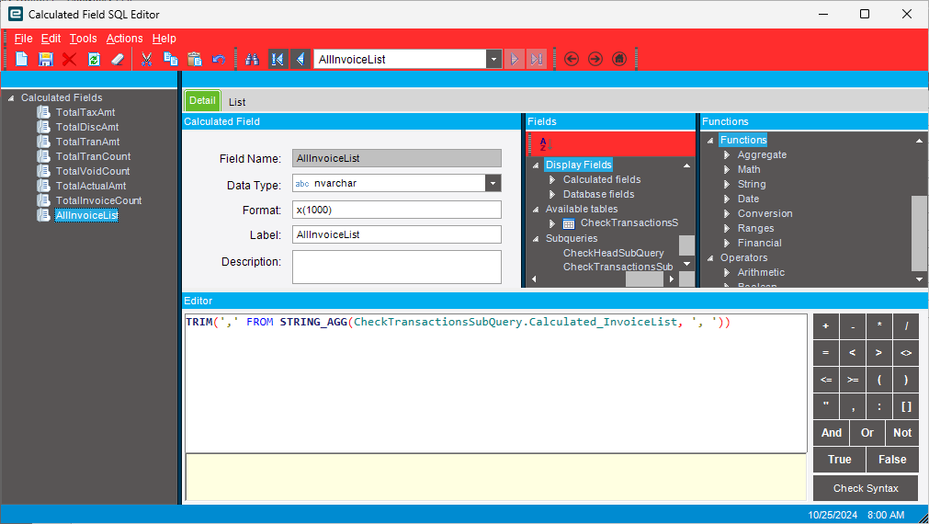This screenshot has width=929, height=524.
Task: Click the Back circular arrow icon
Action: click(x=572, y=59)
